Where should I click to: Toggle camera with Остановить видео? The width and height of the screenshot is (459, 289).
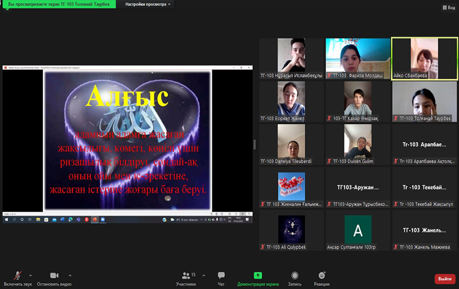coord(54,275)
